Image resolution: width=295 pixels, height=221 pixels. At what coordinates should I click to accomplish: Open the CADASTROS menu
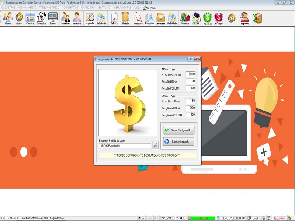[x=8, y=8]
